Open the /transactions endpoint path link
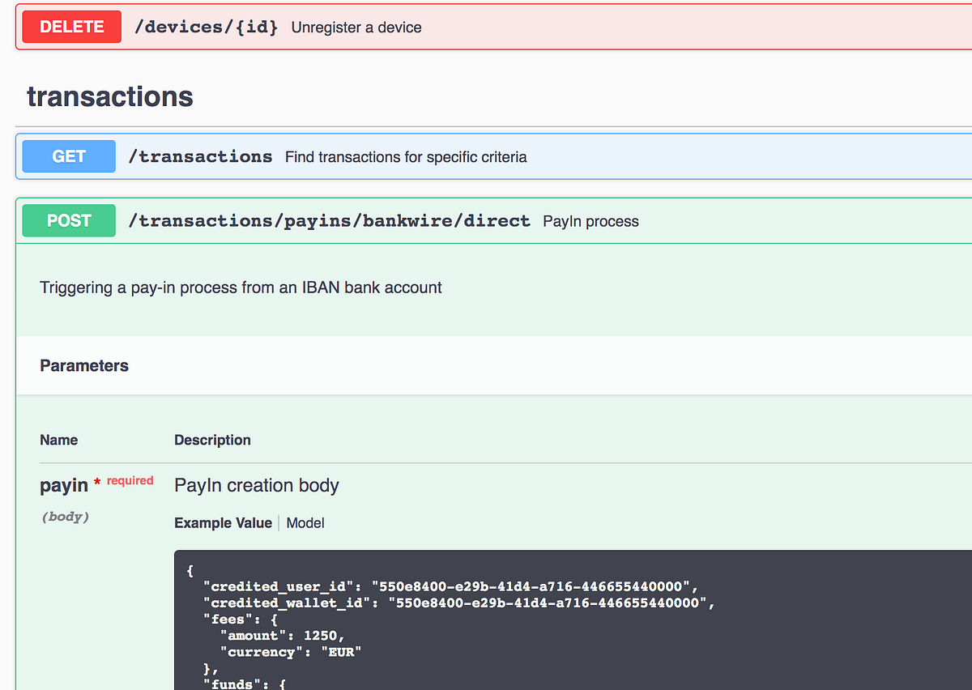This screenshot has width=972, height=690. tap(200, 155)
